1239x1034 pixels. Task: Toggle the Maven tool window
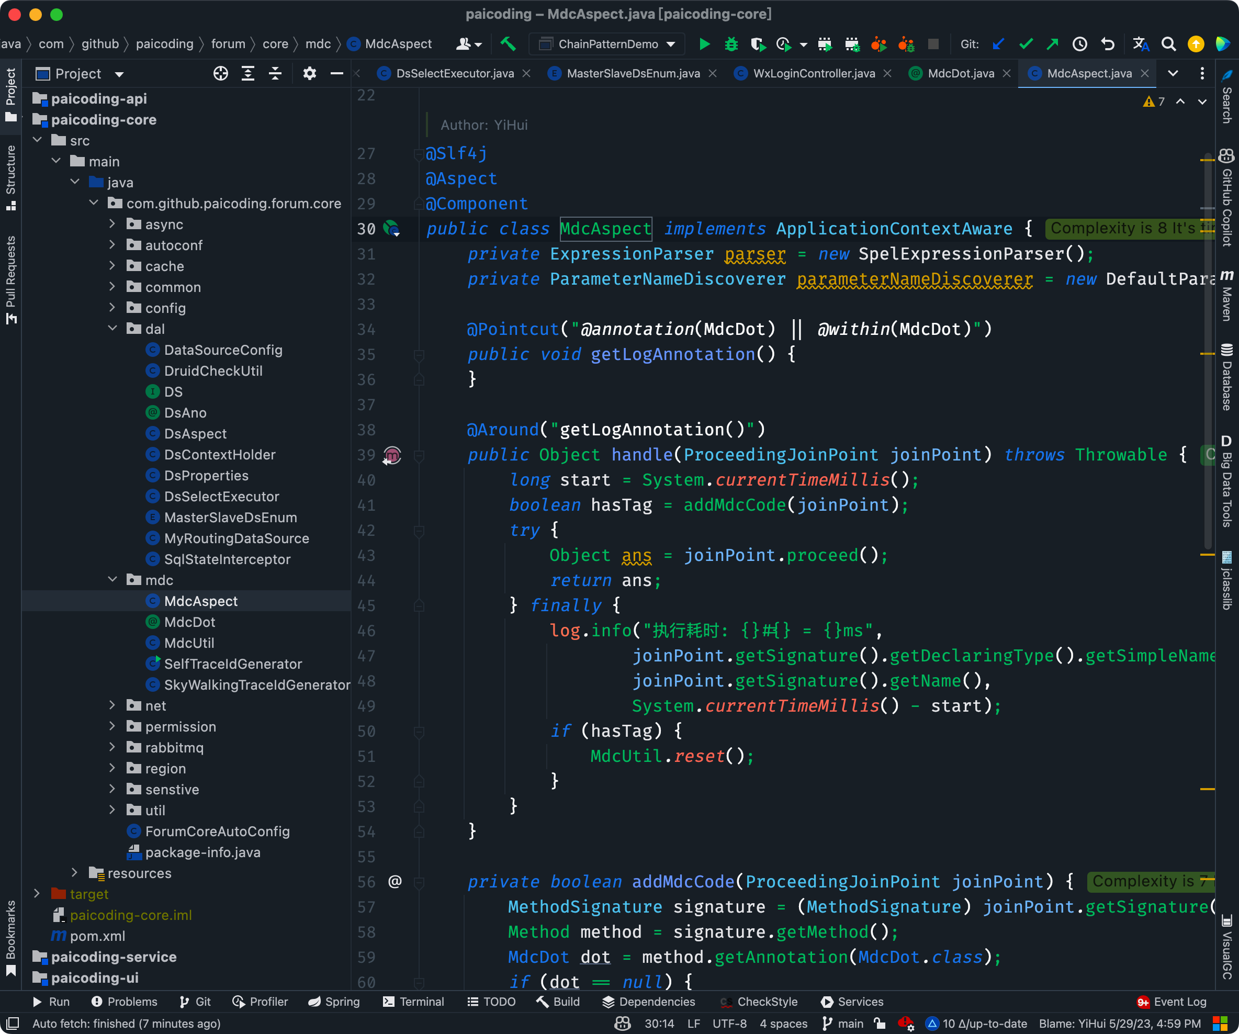(1226, 296)
